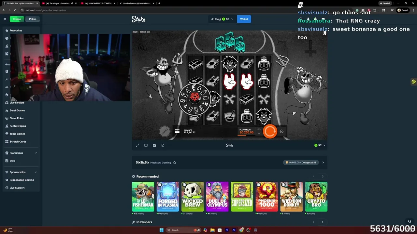Open the SC currency dropdown below game

[320, 145]
